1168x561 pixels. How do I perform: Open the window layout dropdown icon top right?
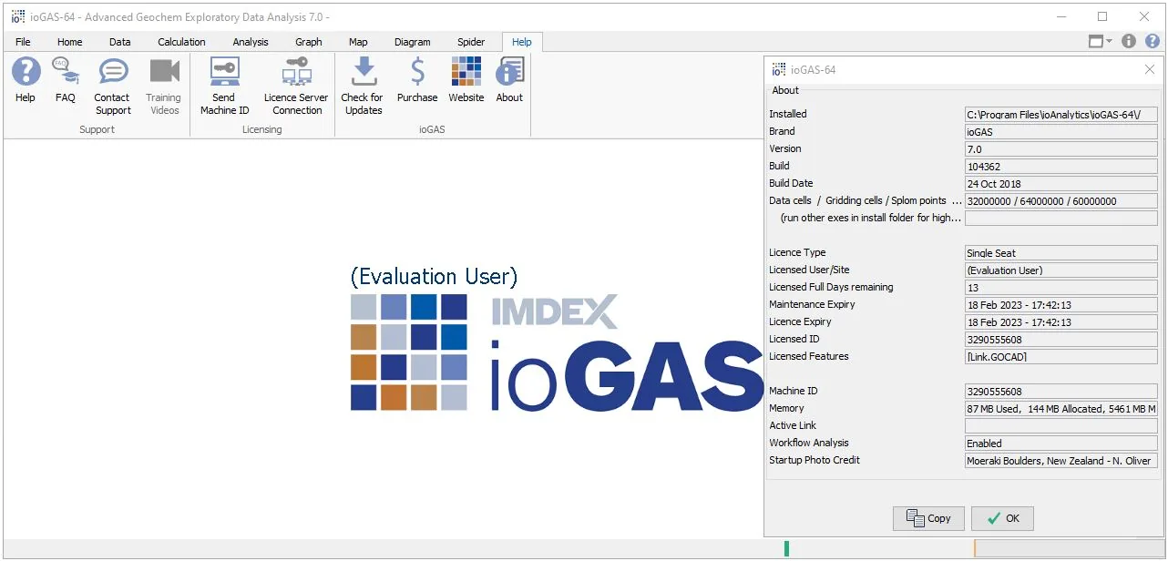(x=1101, y=41)
